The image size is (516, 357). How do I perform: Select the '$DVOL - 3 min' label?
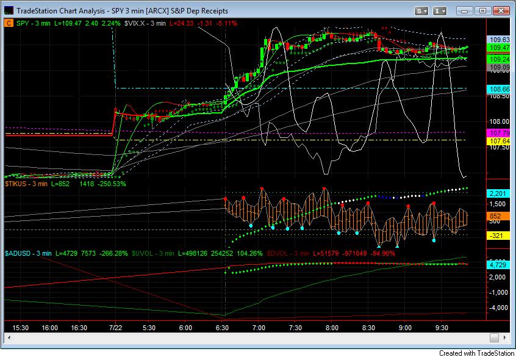288,253
